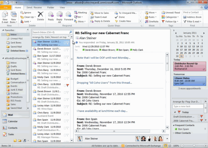Select Unread Mail in Favorites
This screenshot has height=148, width=208.
(x=16, y=39)
